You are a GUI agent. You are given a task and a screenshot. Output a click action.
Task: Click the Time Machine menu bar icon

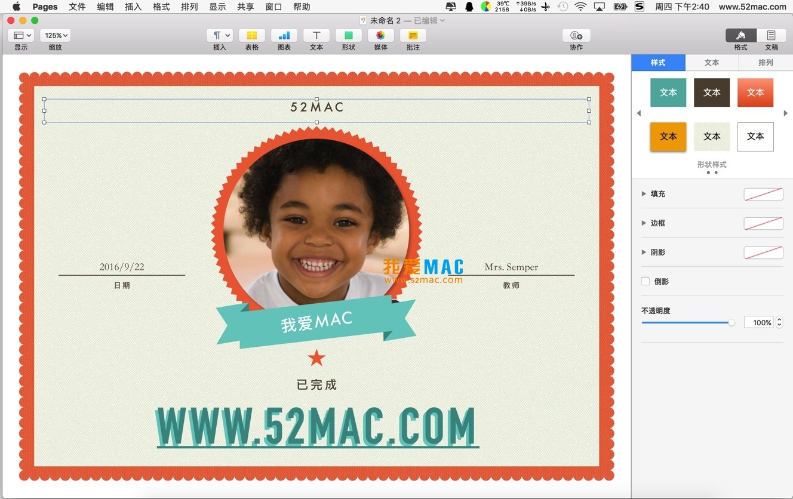(563, 7)
